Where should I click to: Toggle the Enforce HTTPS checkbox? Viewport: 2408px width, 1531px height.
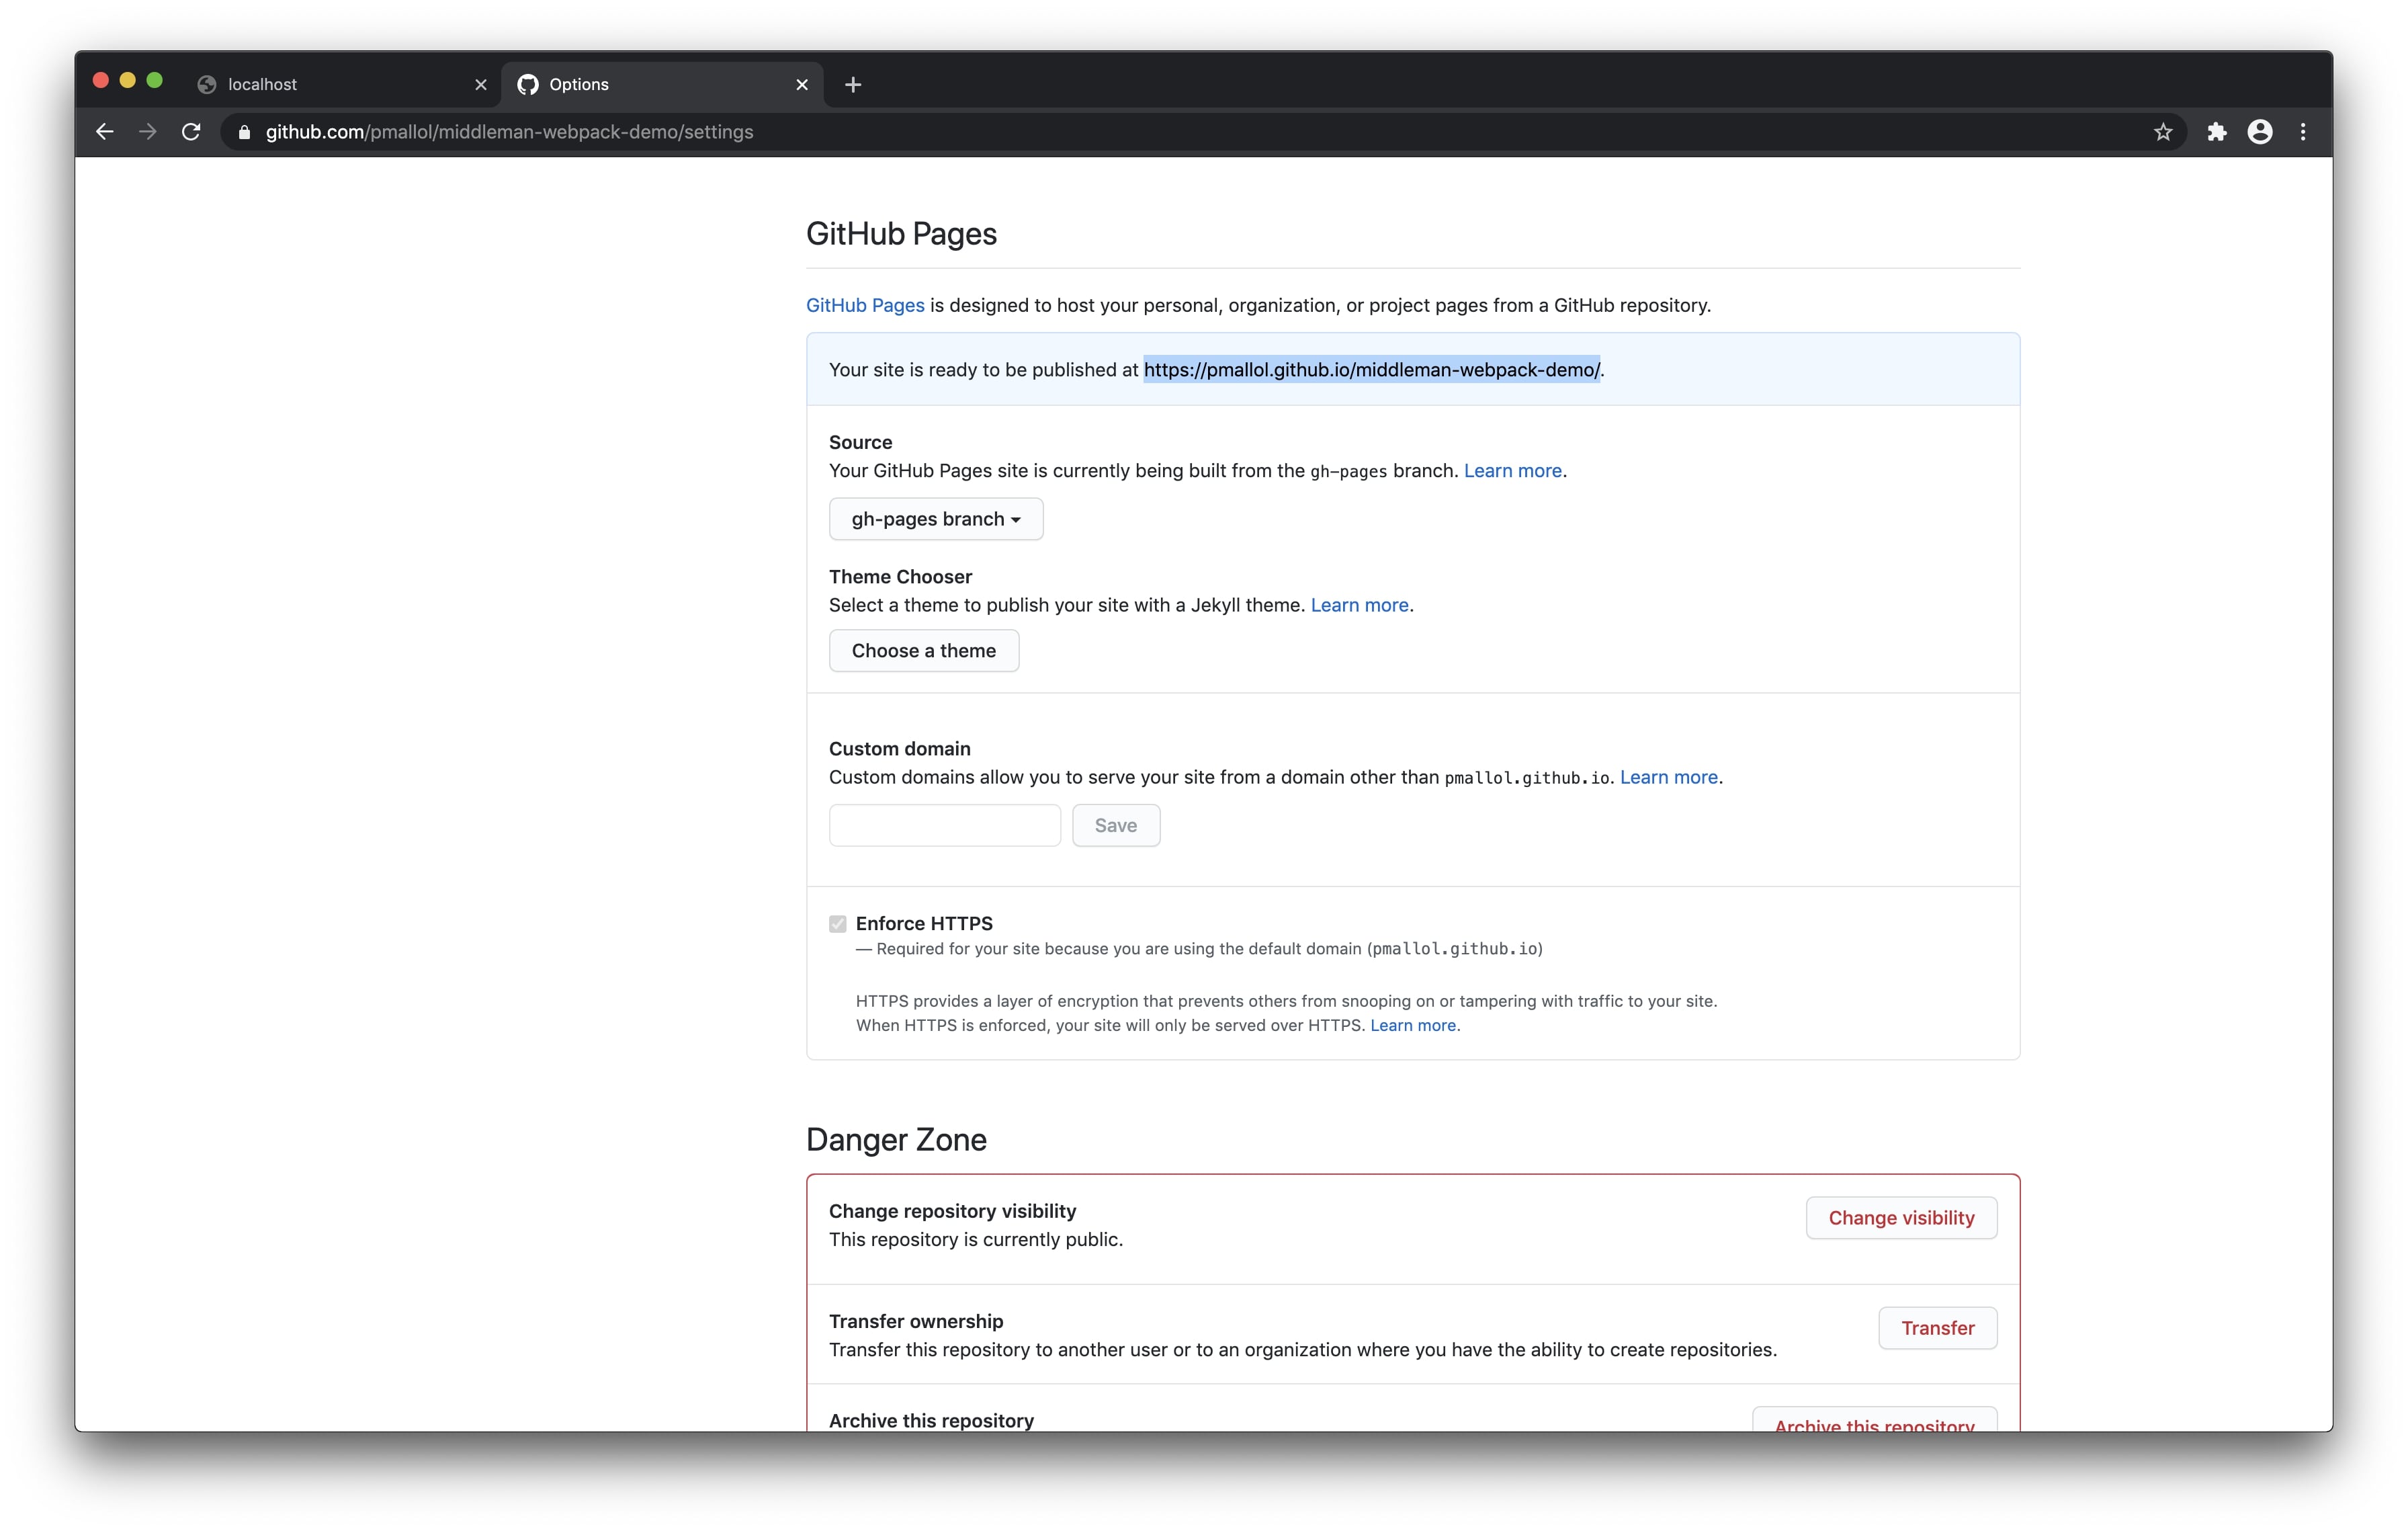(x=838, y=924)
